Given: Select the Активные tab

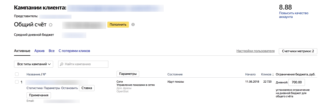Looking at the screenshot, I should coord(22,51).
